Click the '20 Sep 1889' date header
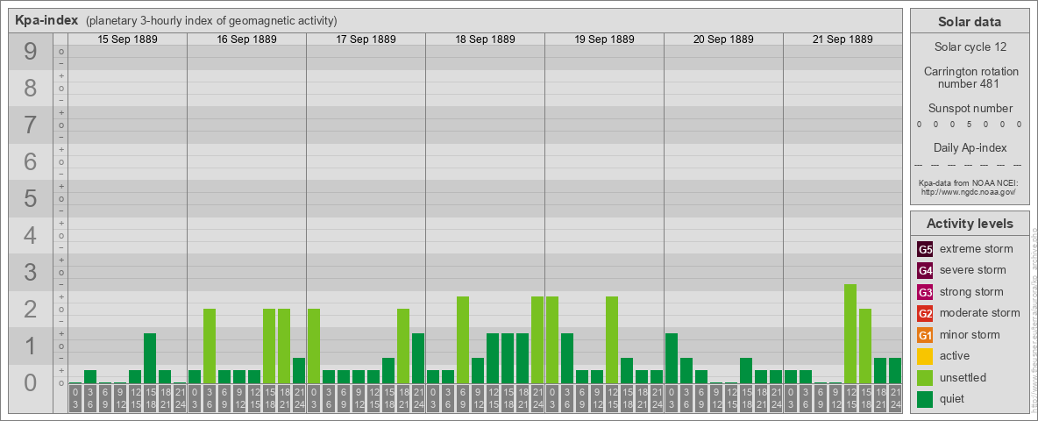Screen dimensions: 1038x421 (x=723, y=39)
